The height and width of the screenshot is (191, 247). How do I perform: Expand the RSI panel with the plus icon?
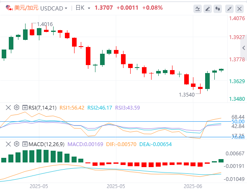pyautogui.click(x=25, y=107)
